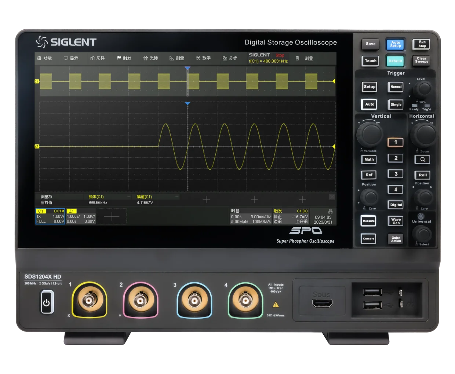The image size is (455, 374).
Task: Click the Universal Select knob
Action: [422, 233]
